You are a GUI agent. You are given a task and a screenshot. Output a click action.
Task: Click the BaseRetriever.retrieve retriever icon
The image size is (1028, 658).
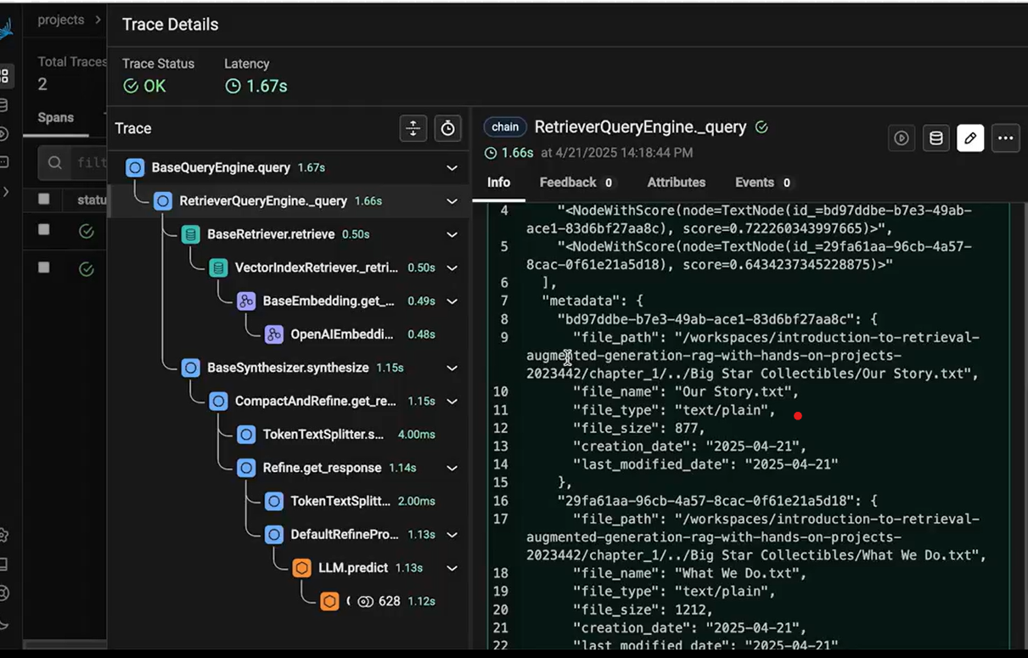pos(190,234)
